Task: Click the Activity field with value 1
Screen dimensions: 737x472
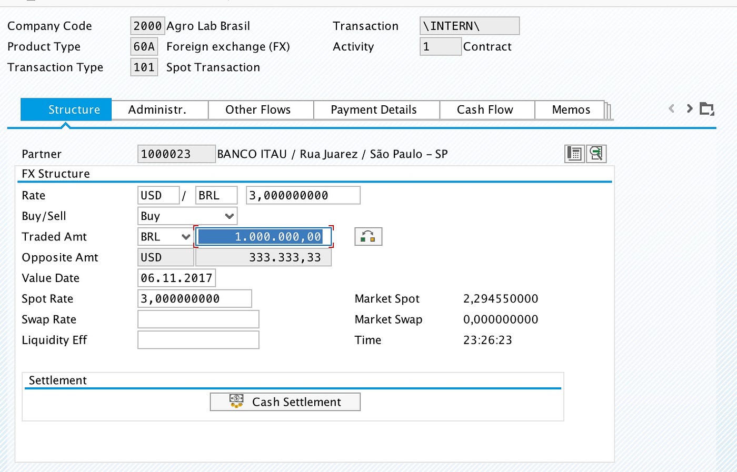Action: pos(441,46)
